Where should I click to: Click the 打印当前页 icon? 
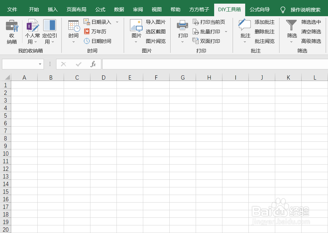point(210,22)
